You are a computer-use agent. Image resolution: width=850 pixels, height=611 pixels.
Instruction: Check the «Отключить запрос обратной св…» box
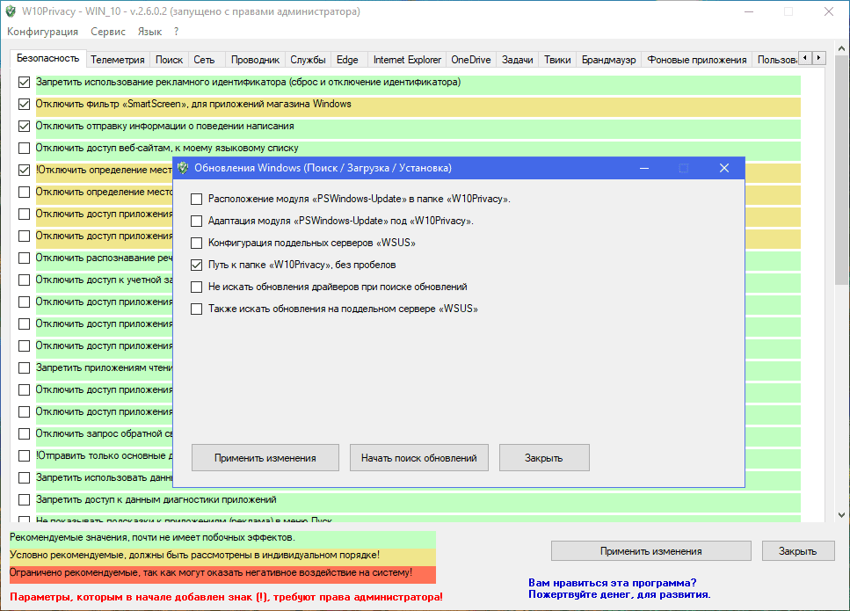pos(24,433)
